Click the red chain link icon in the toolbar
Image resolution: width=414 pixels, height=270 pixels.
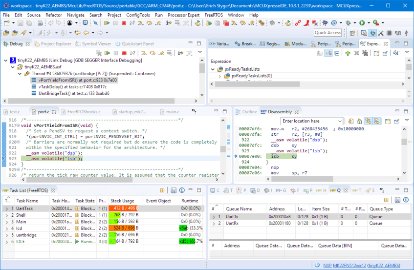pyautogui.click(x=298, y=23)
